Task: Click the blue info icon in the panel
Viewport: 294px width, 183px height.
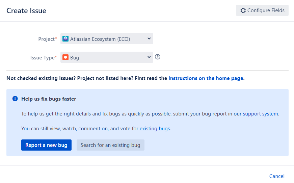Action: pos(15,99)
